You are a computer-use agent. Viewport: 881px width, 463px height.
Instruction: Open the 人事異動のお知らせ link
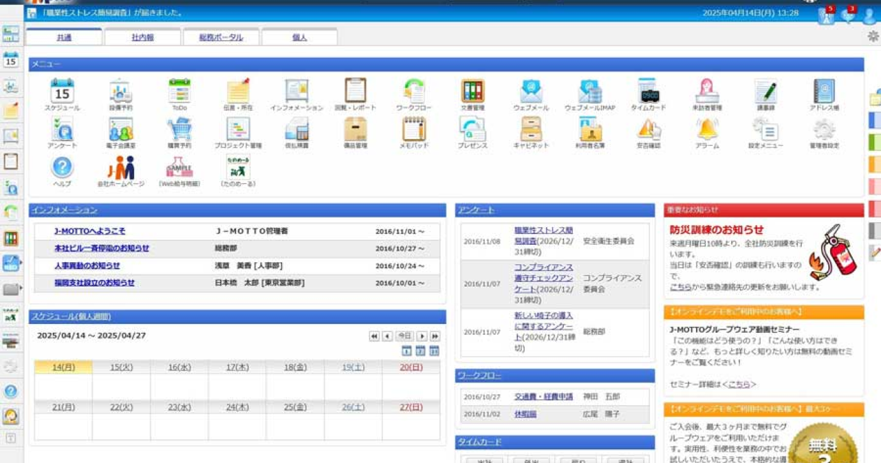pyautogui.click(x=87, y=265)
